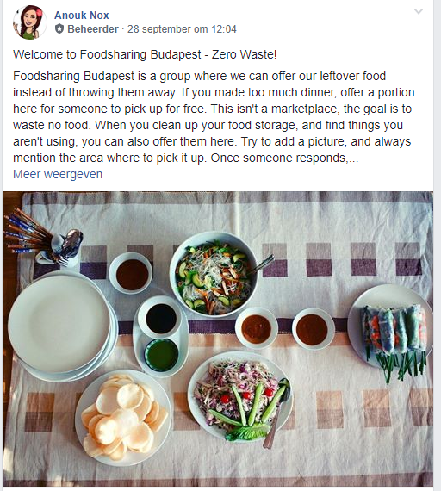Screen dimensions: 441x491
Task: Click the Beheerder admin label
Action: [x=93, y=29]
